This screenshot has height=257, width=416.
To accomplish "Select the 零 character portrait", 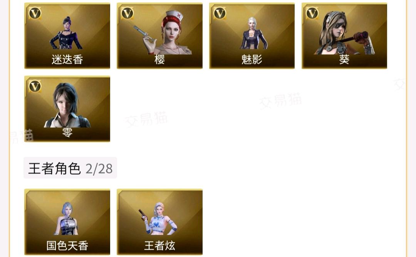I will click(67, 105).
